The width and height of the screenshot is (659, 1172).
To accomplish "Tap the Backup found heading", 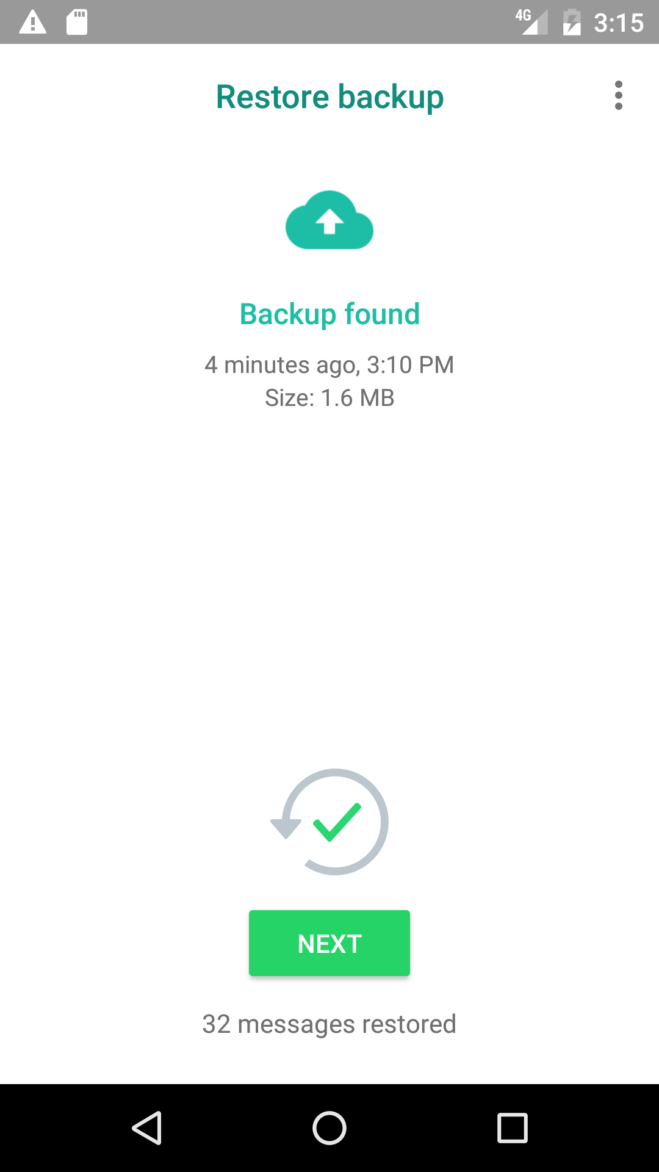I will click(x=329, y=314).
